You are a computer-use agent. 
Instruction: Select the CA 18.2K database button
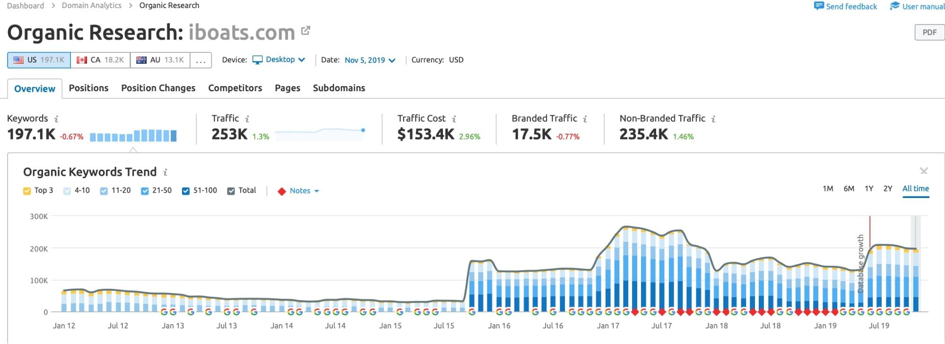point(100,60)
